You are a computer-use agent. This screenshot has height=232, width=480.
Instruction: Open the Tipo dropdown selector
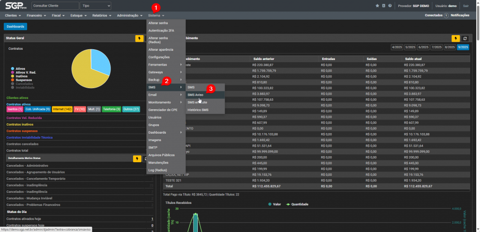(x=95, y=6)
